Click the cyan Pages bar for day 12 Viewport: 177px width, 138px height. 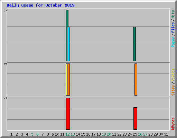pyautogui.click(x=68, y=44)
